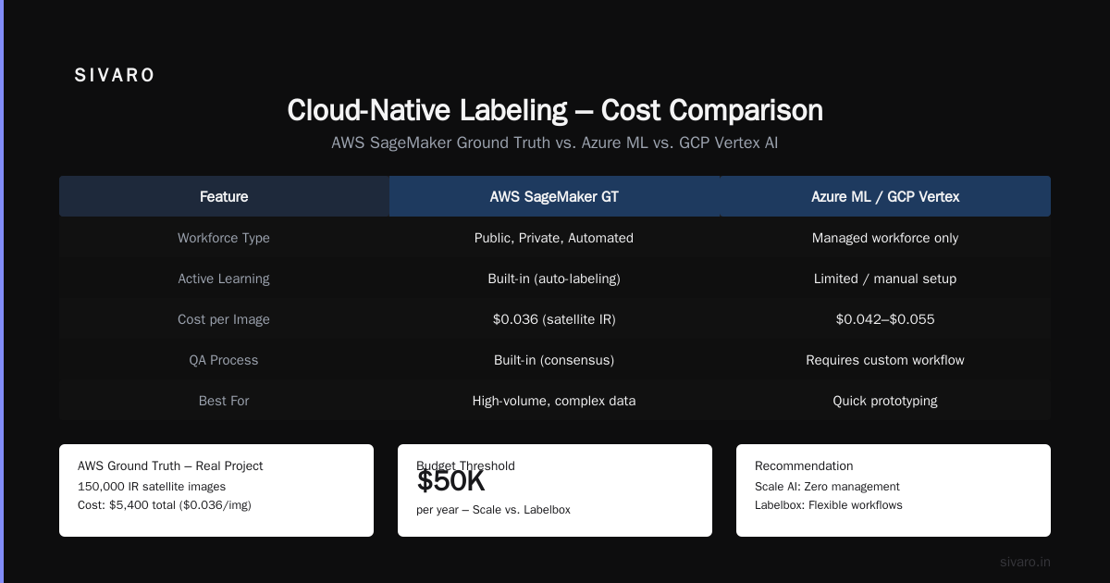Image resolution: width=1110 pixels, height=583 pixels.
Task: Click the 'Cost: $5,400 total ($0.036/img)' line
Action: pos(165,505)
